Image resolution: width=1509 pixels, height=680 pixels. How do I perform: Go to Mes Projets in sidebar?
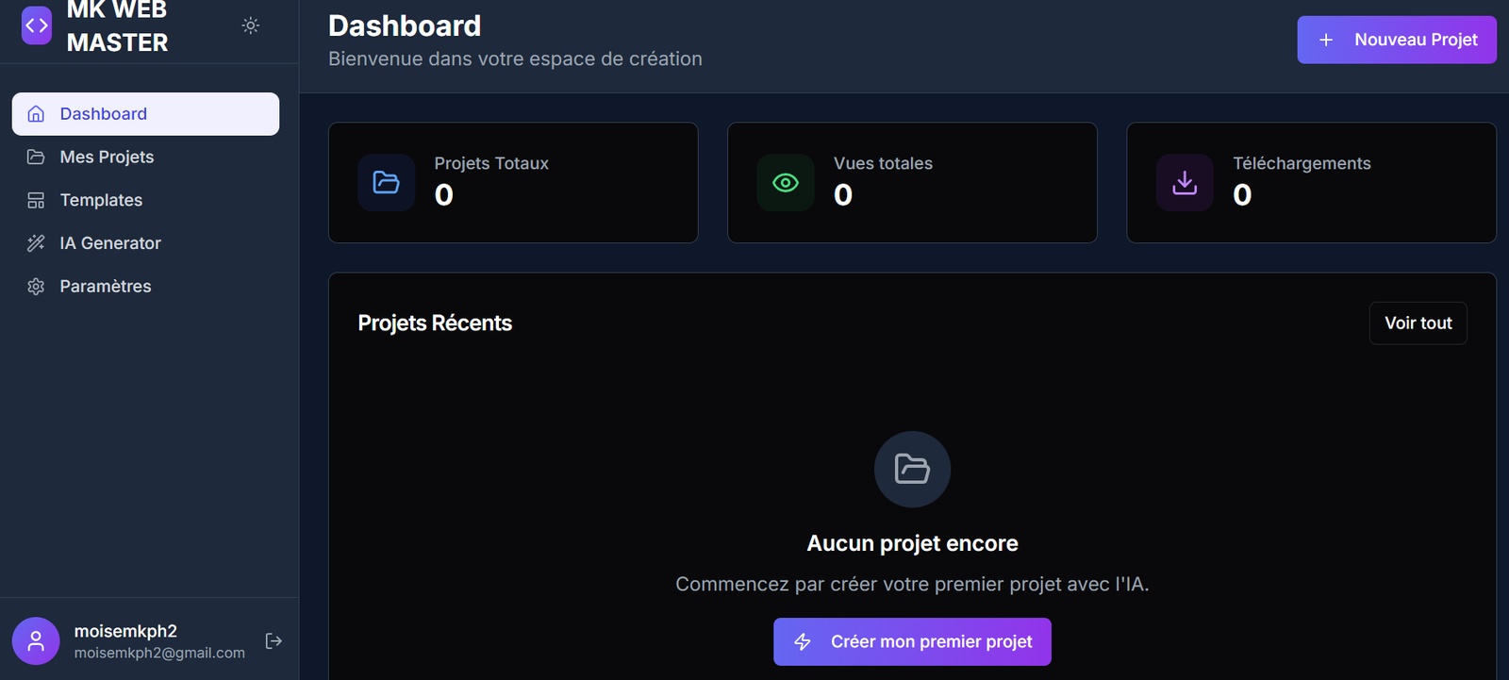(107, 158)
